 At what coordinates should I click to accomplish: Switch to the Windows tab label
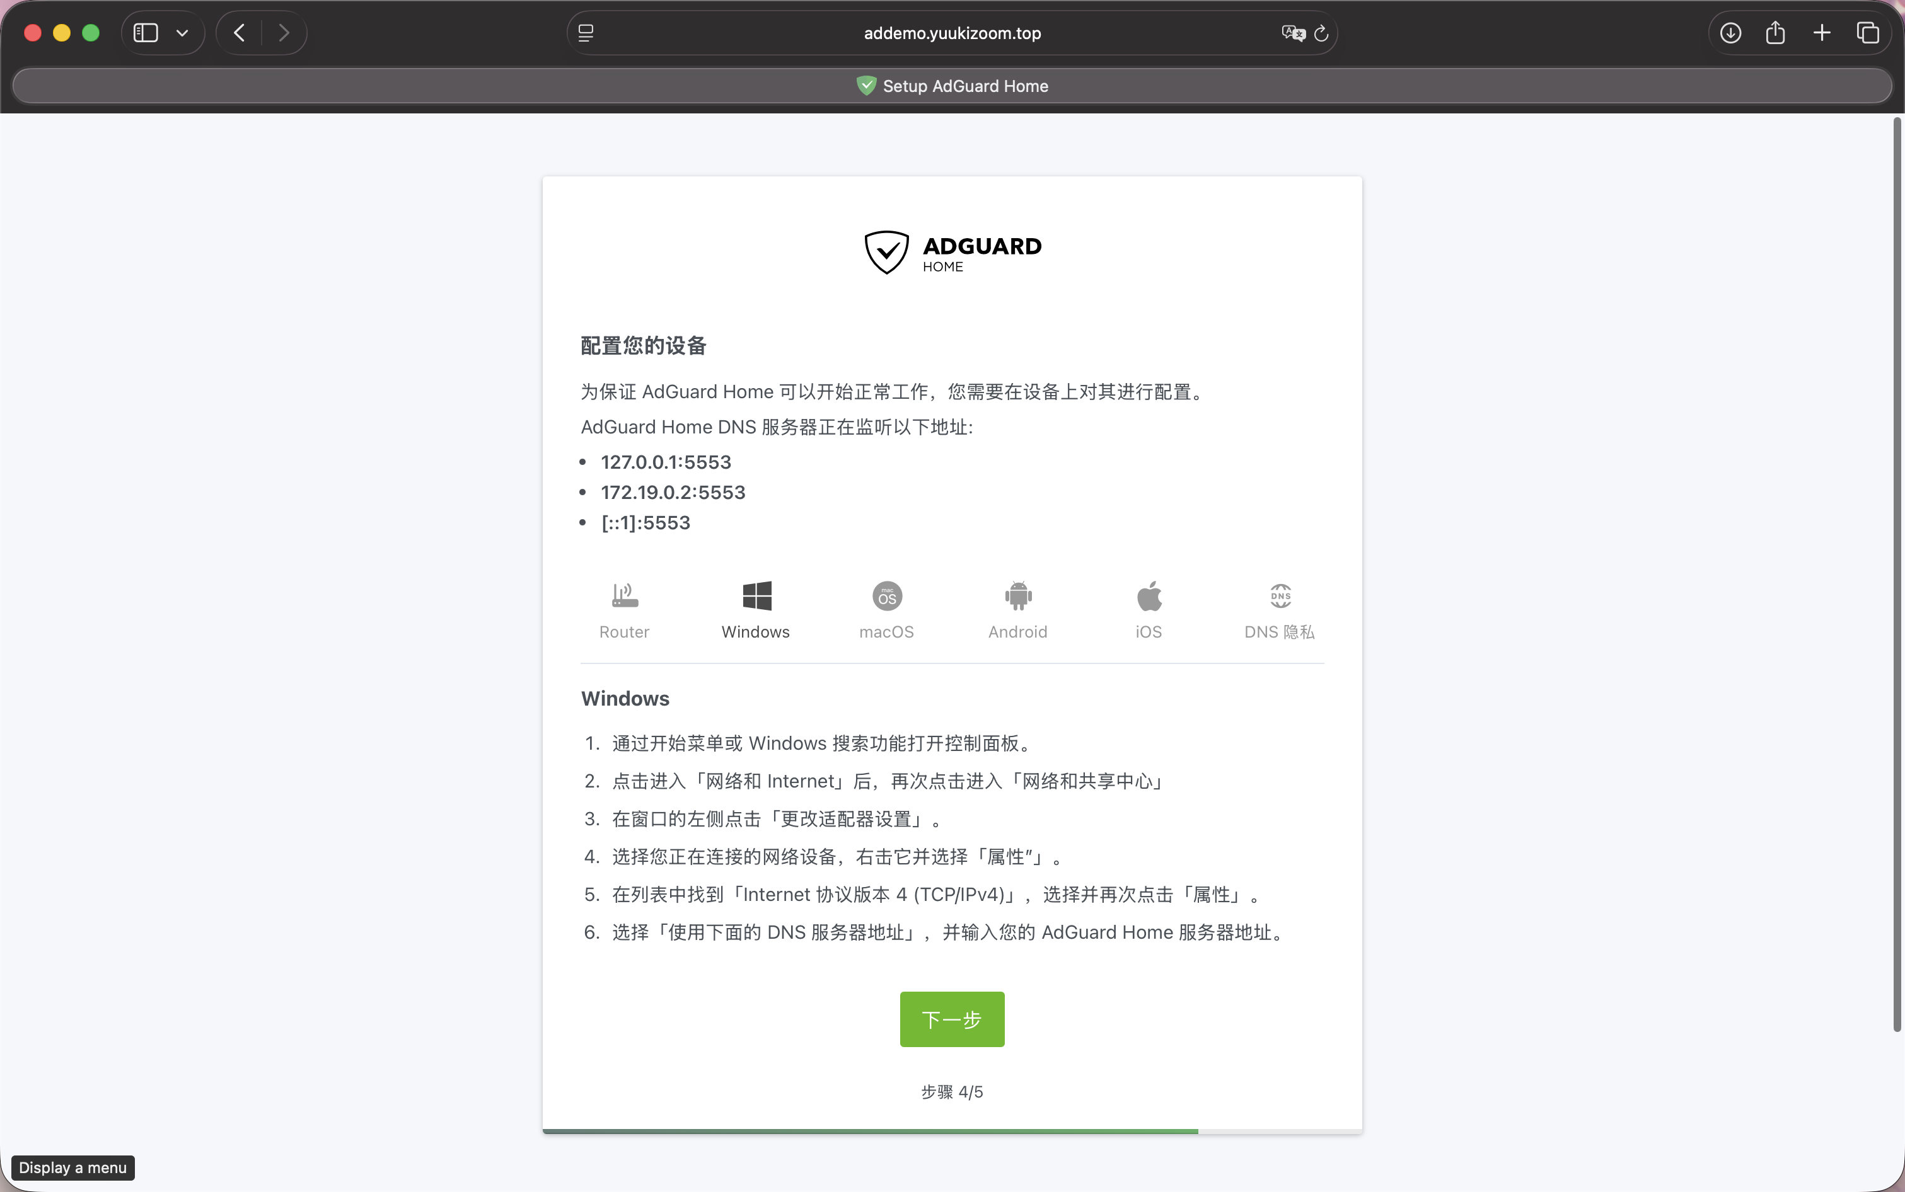tap(755, 631)
